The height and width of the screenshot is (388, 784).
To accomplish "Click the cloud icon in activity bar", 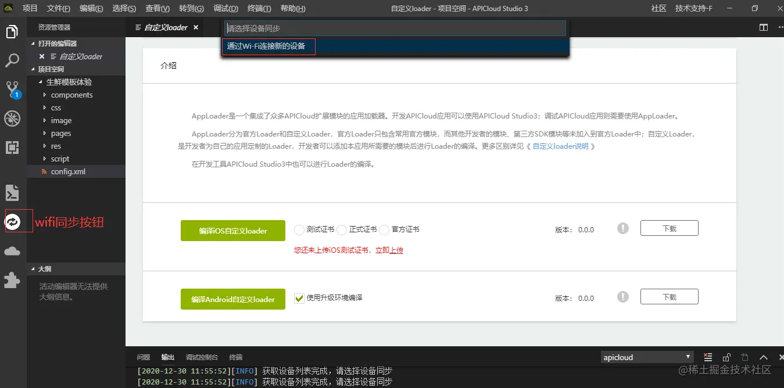I will coord(12,251).
